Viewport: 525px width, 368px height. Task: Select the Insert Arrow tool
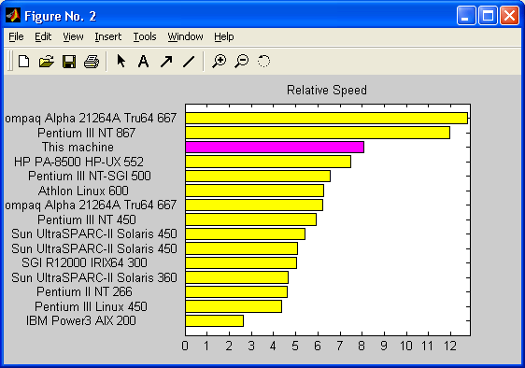tap(166, 62)
